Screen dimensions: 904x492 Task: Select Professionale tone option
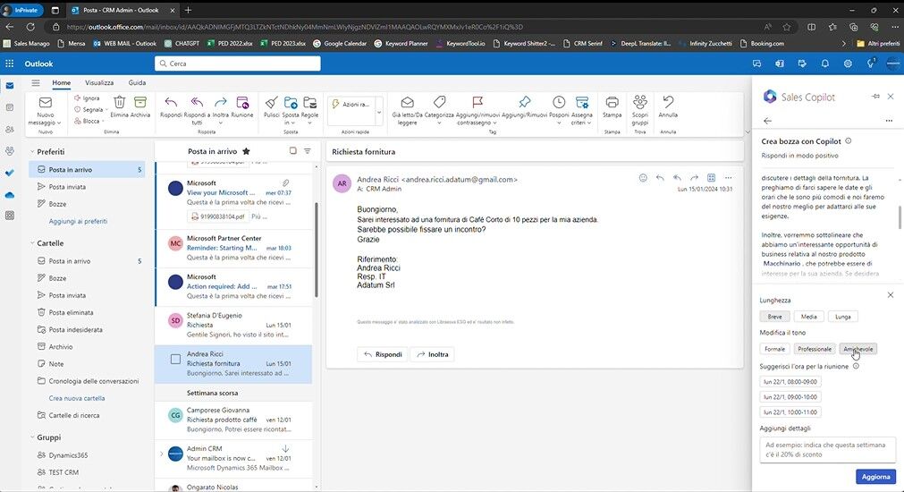pyautogui.click(x=814, y=349)
